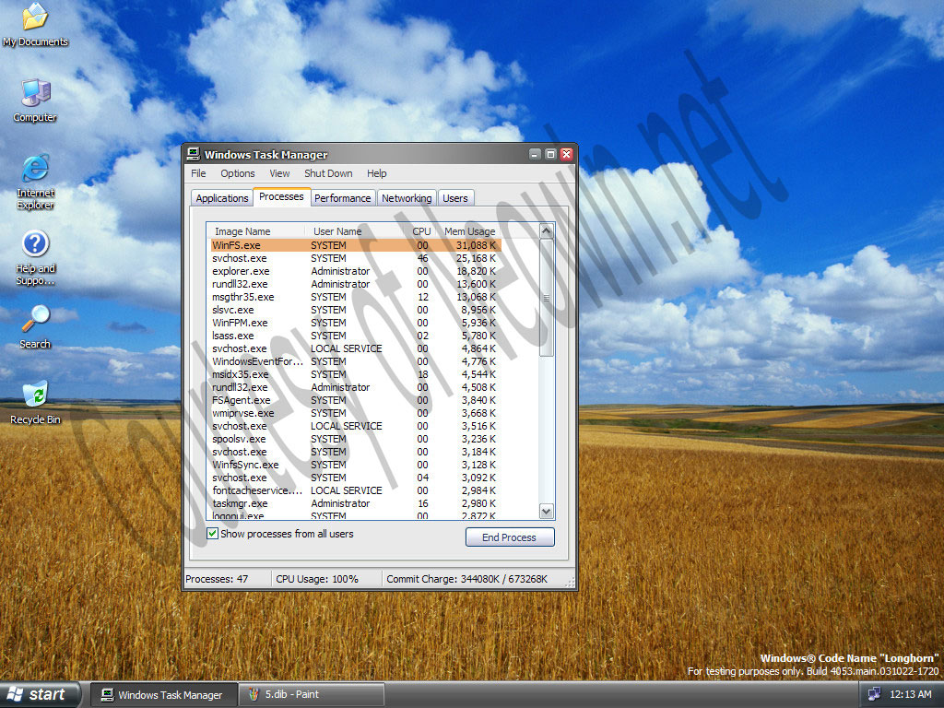Viewport: 944px width, 708px height.
Task: Open the View menu
Action: tap(279, 173)
